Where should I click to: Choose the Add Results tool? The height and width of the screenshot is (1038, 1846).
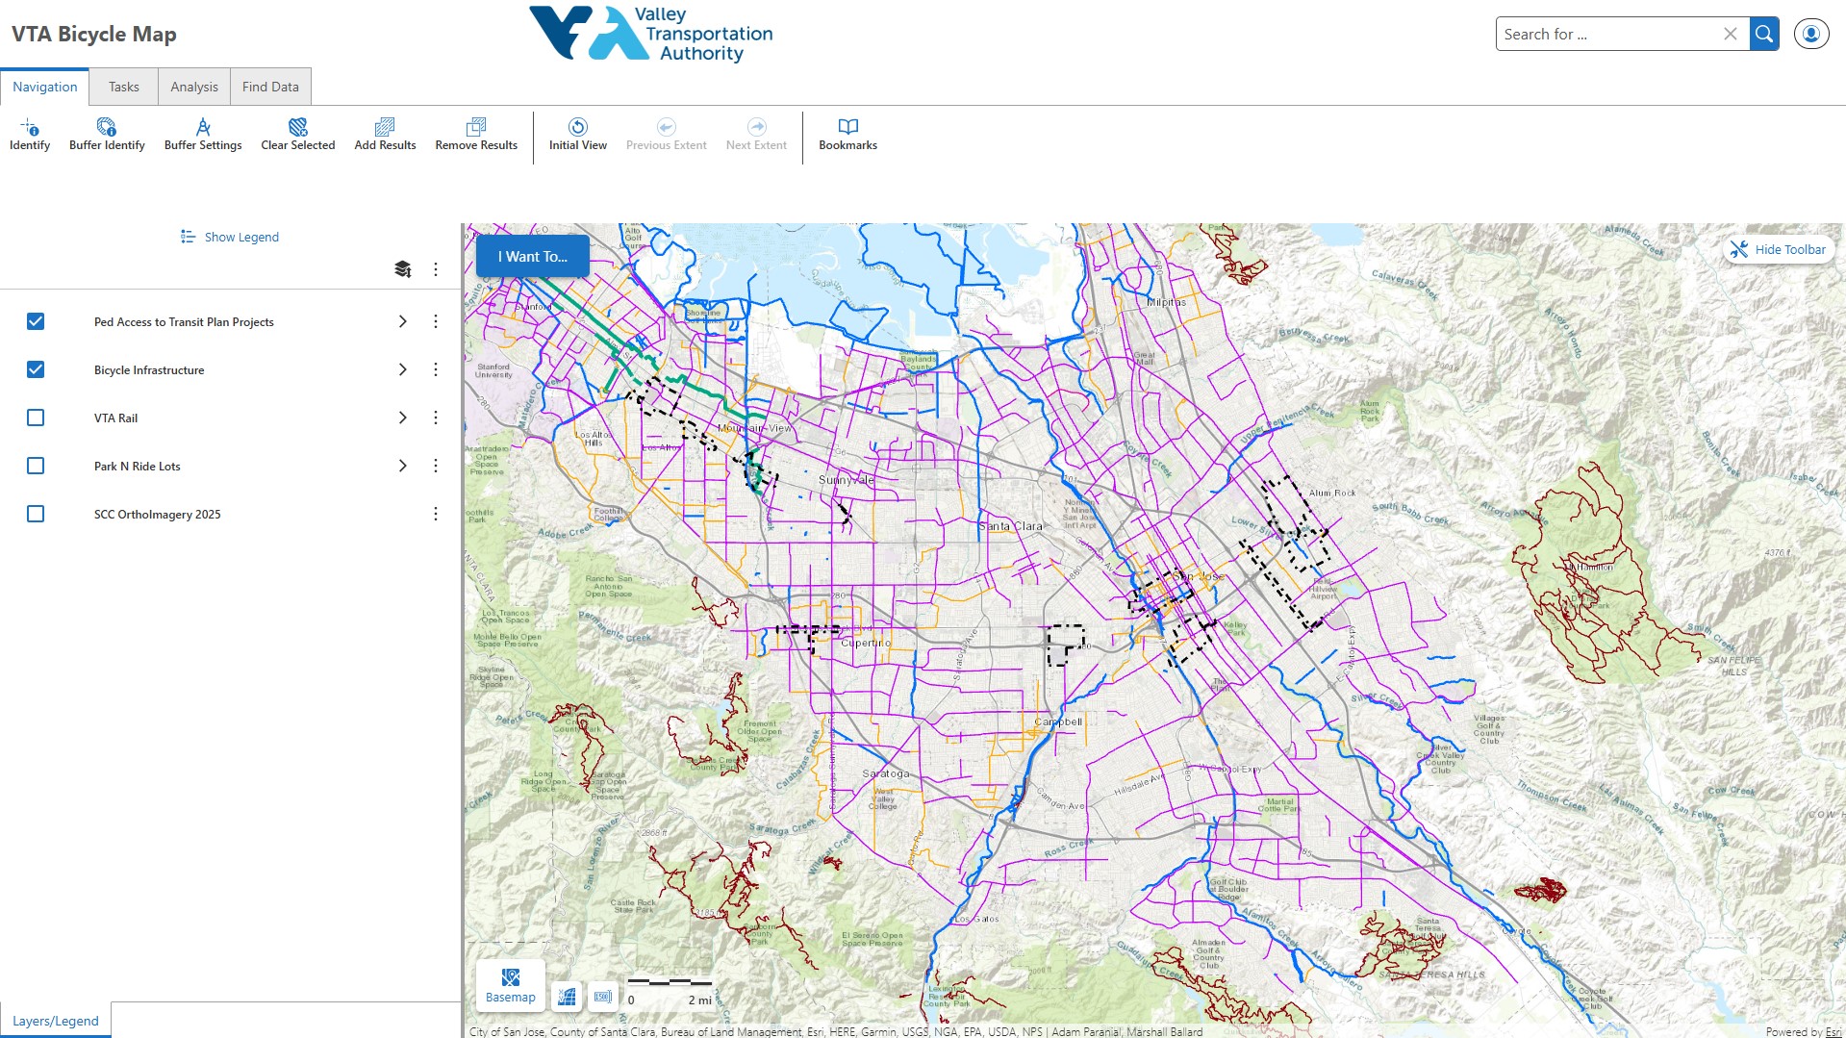click(x=385, y=134)
